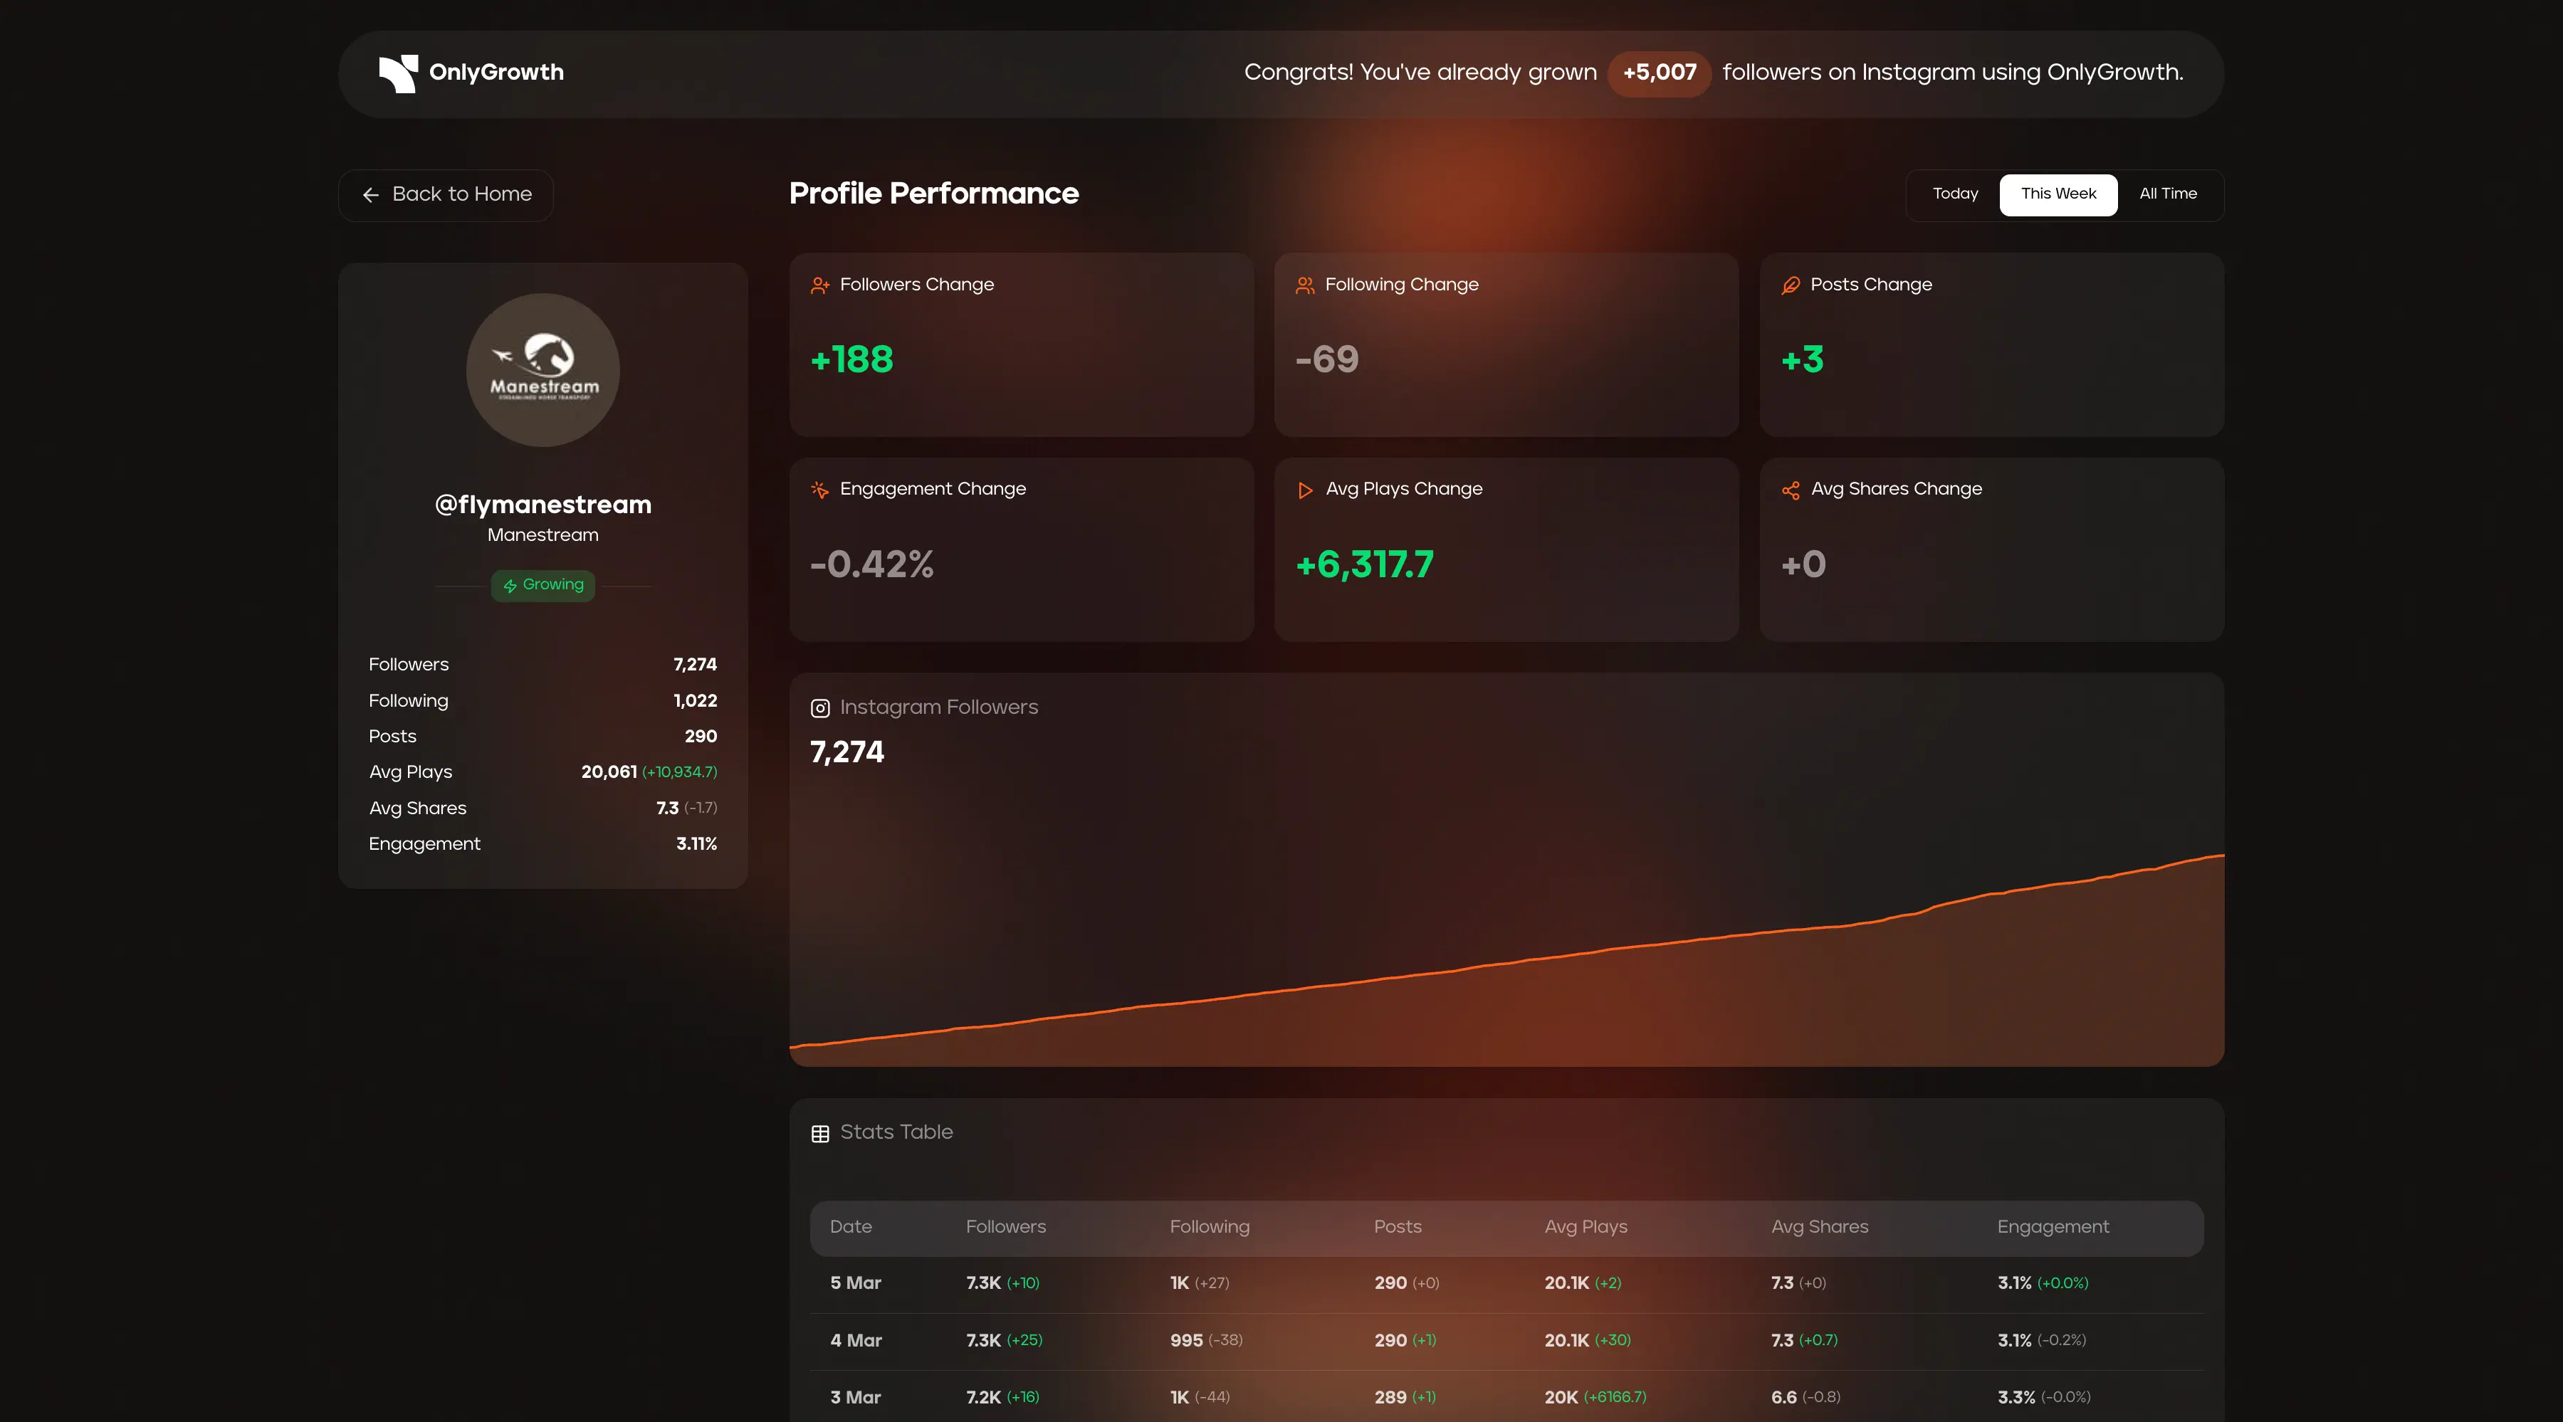Click the Posts Change feather icon
This screenshot has height=1422, width=2563.
tap(1790, 285)
